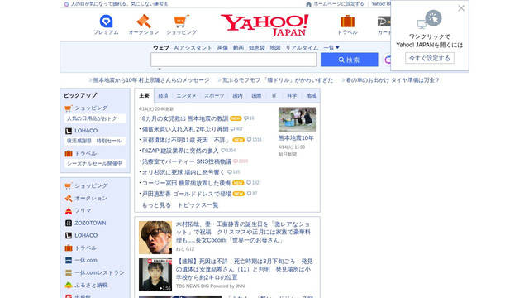Select the 動画 search tab
Screen dimensions: 529x298
point(238,48)
